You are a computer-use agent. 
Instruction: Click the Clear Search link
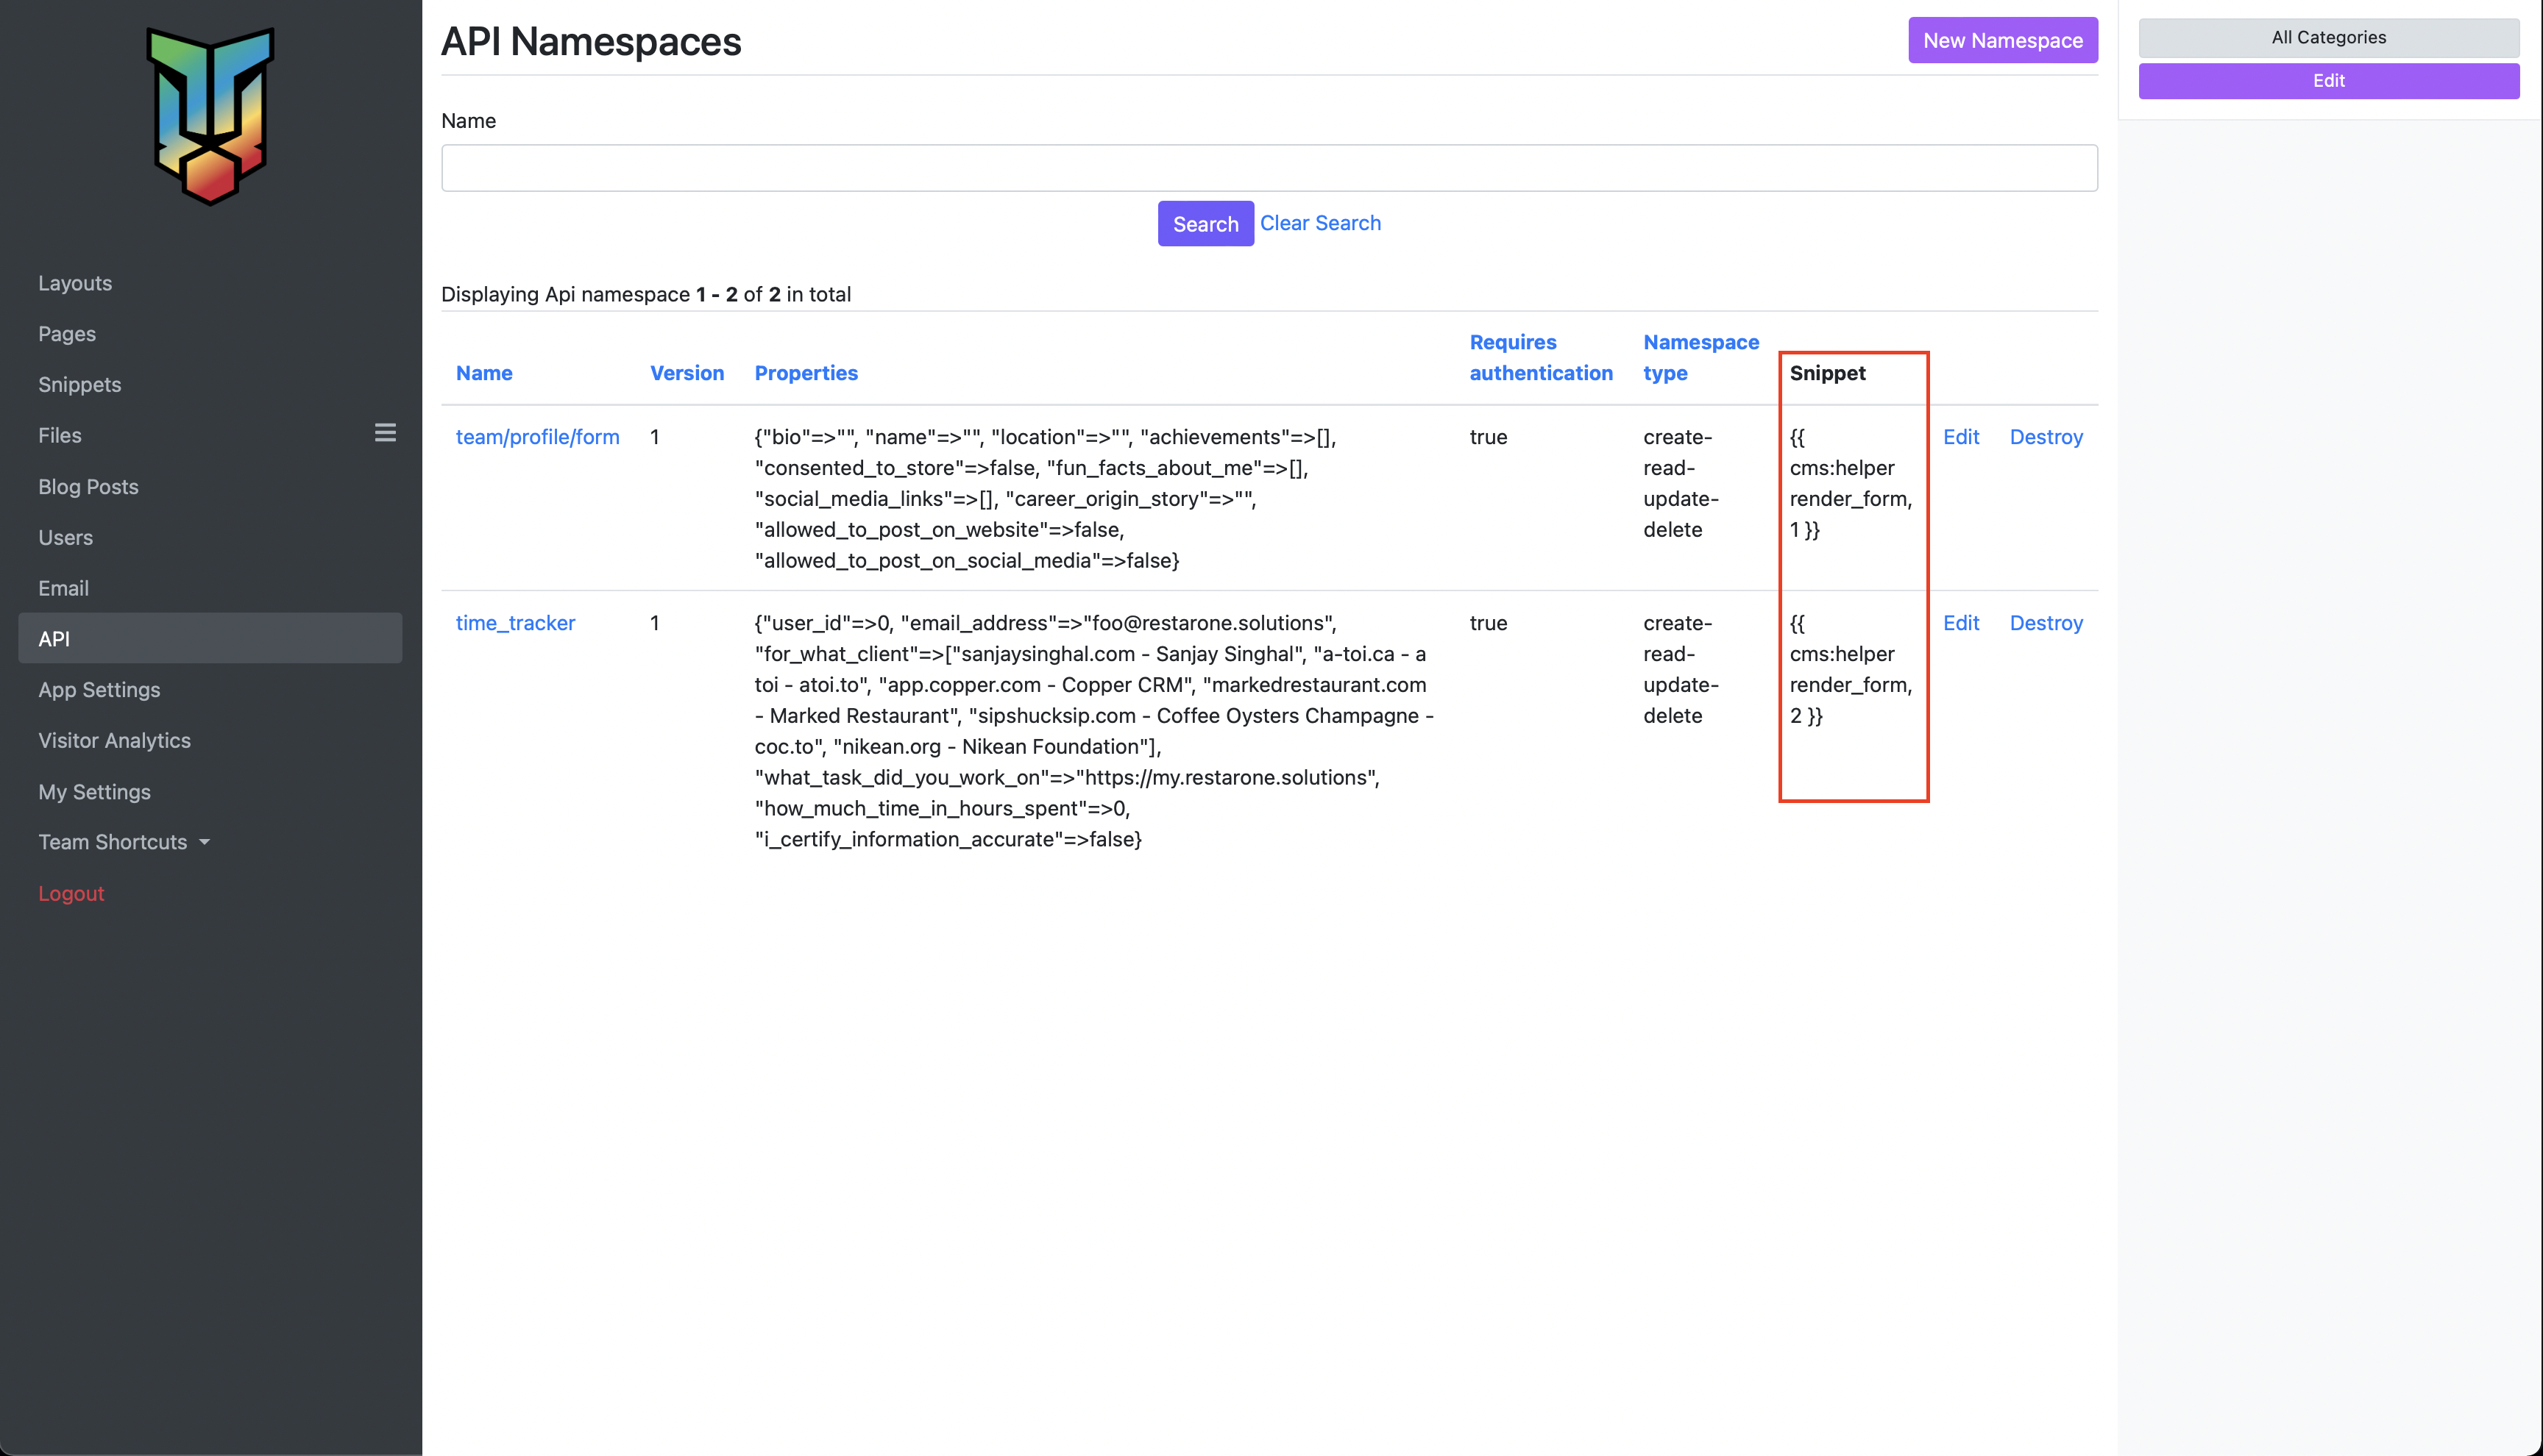(1319, 223)
